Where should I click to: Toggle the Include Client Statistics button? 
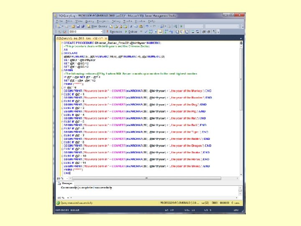tap(171, 31)
